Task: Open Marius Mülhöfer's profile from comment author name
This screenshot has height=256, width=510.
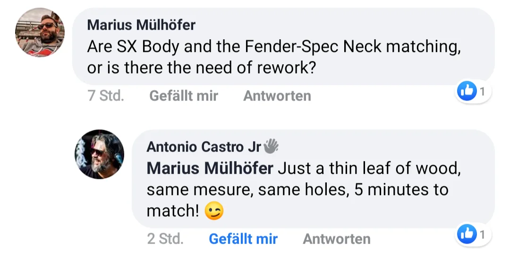Action: 141,25
